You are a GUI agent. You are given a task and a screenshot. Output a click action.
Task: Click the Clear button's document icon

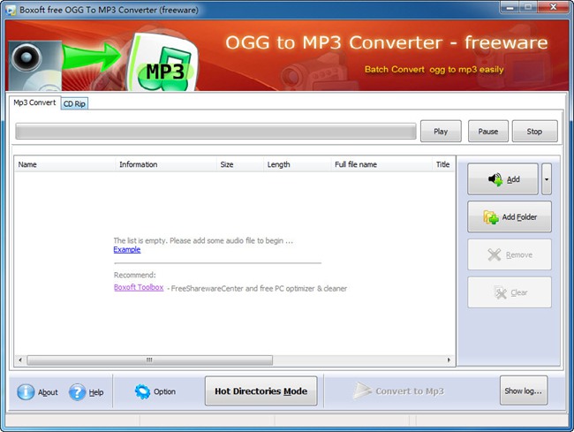[x=500, y=292]
